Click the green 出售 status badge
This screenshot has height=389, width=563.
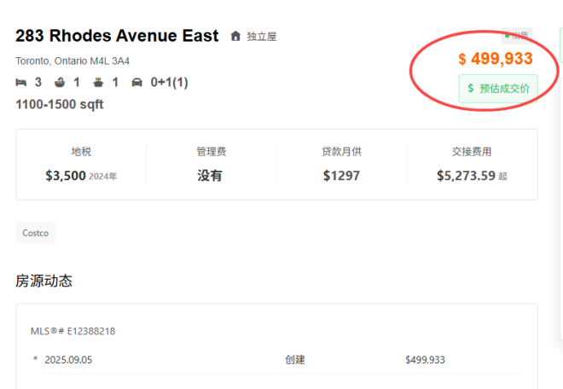pos(518,36)
